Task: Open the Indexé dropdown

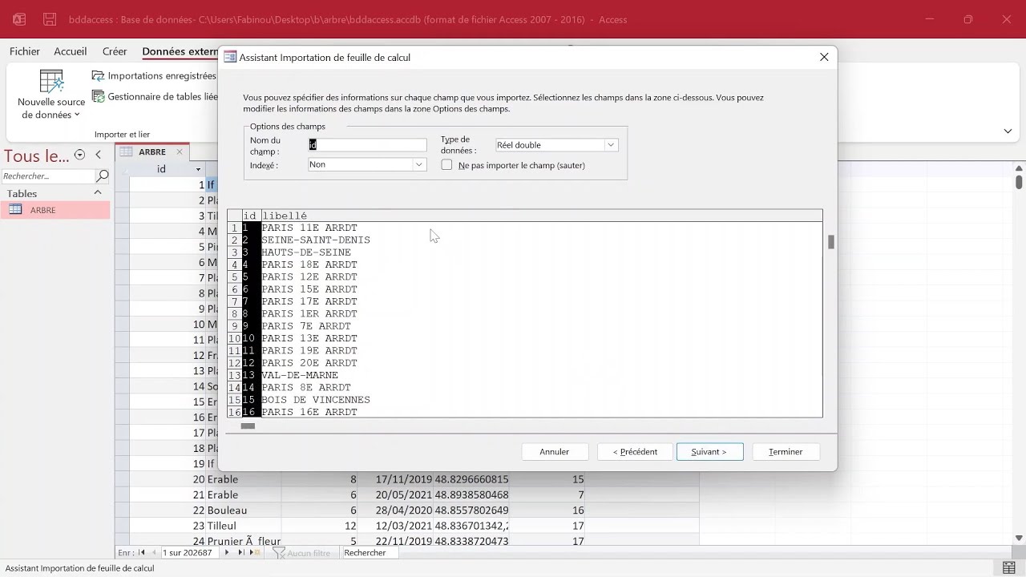Action: [x=418, y=164]
